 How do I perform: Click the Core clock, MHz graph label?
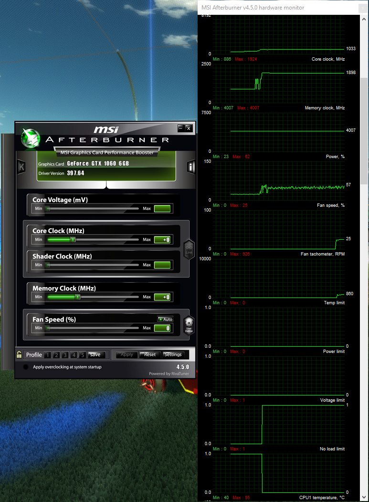(x=328, y=59)
